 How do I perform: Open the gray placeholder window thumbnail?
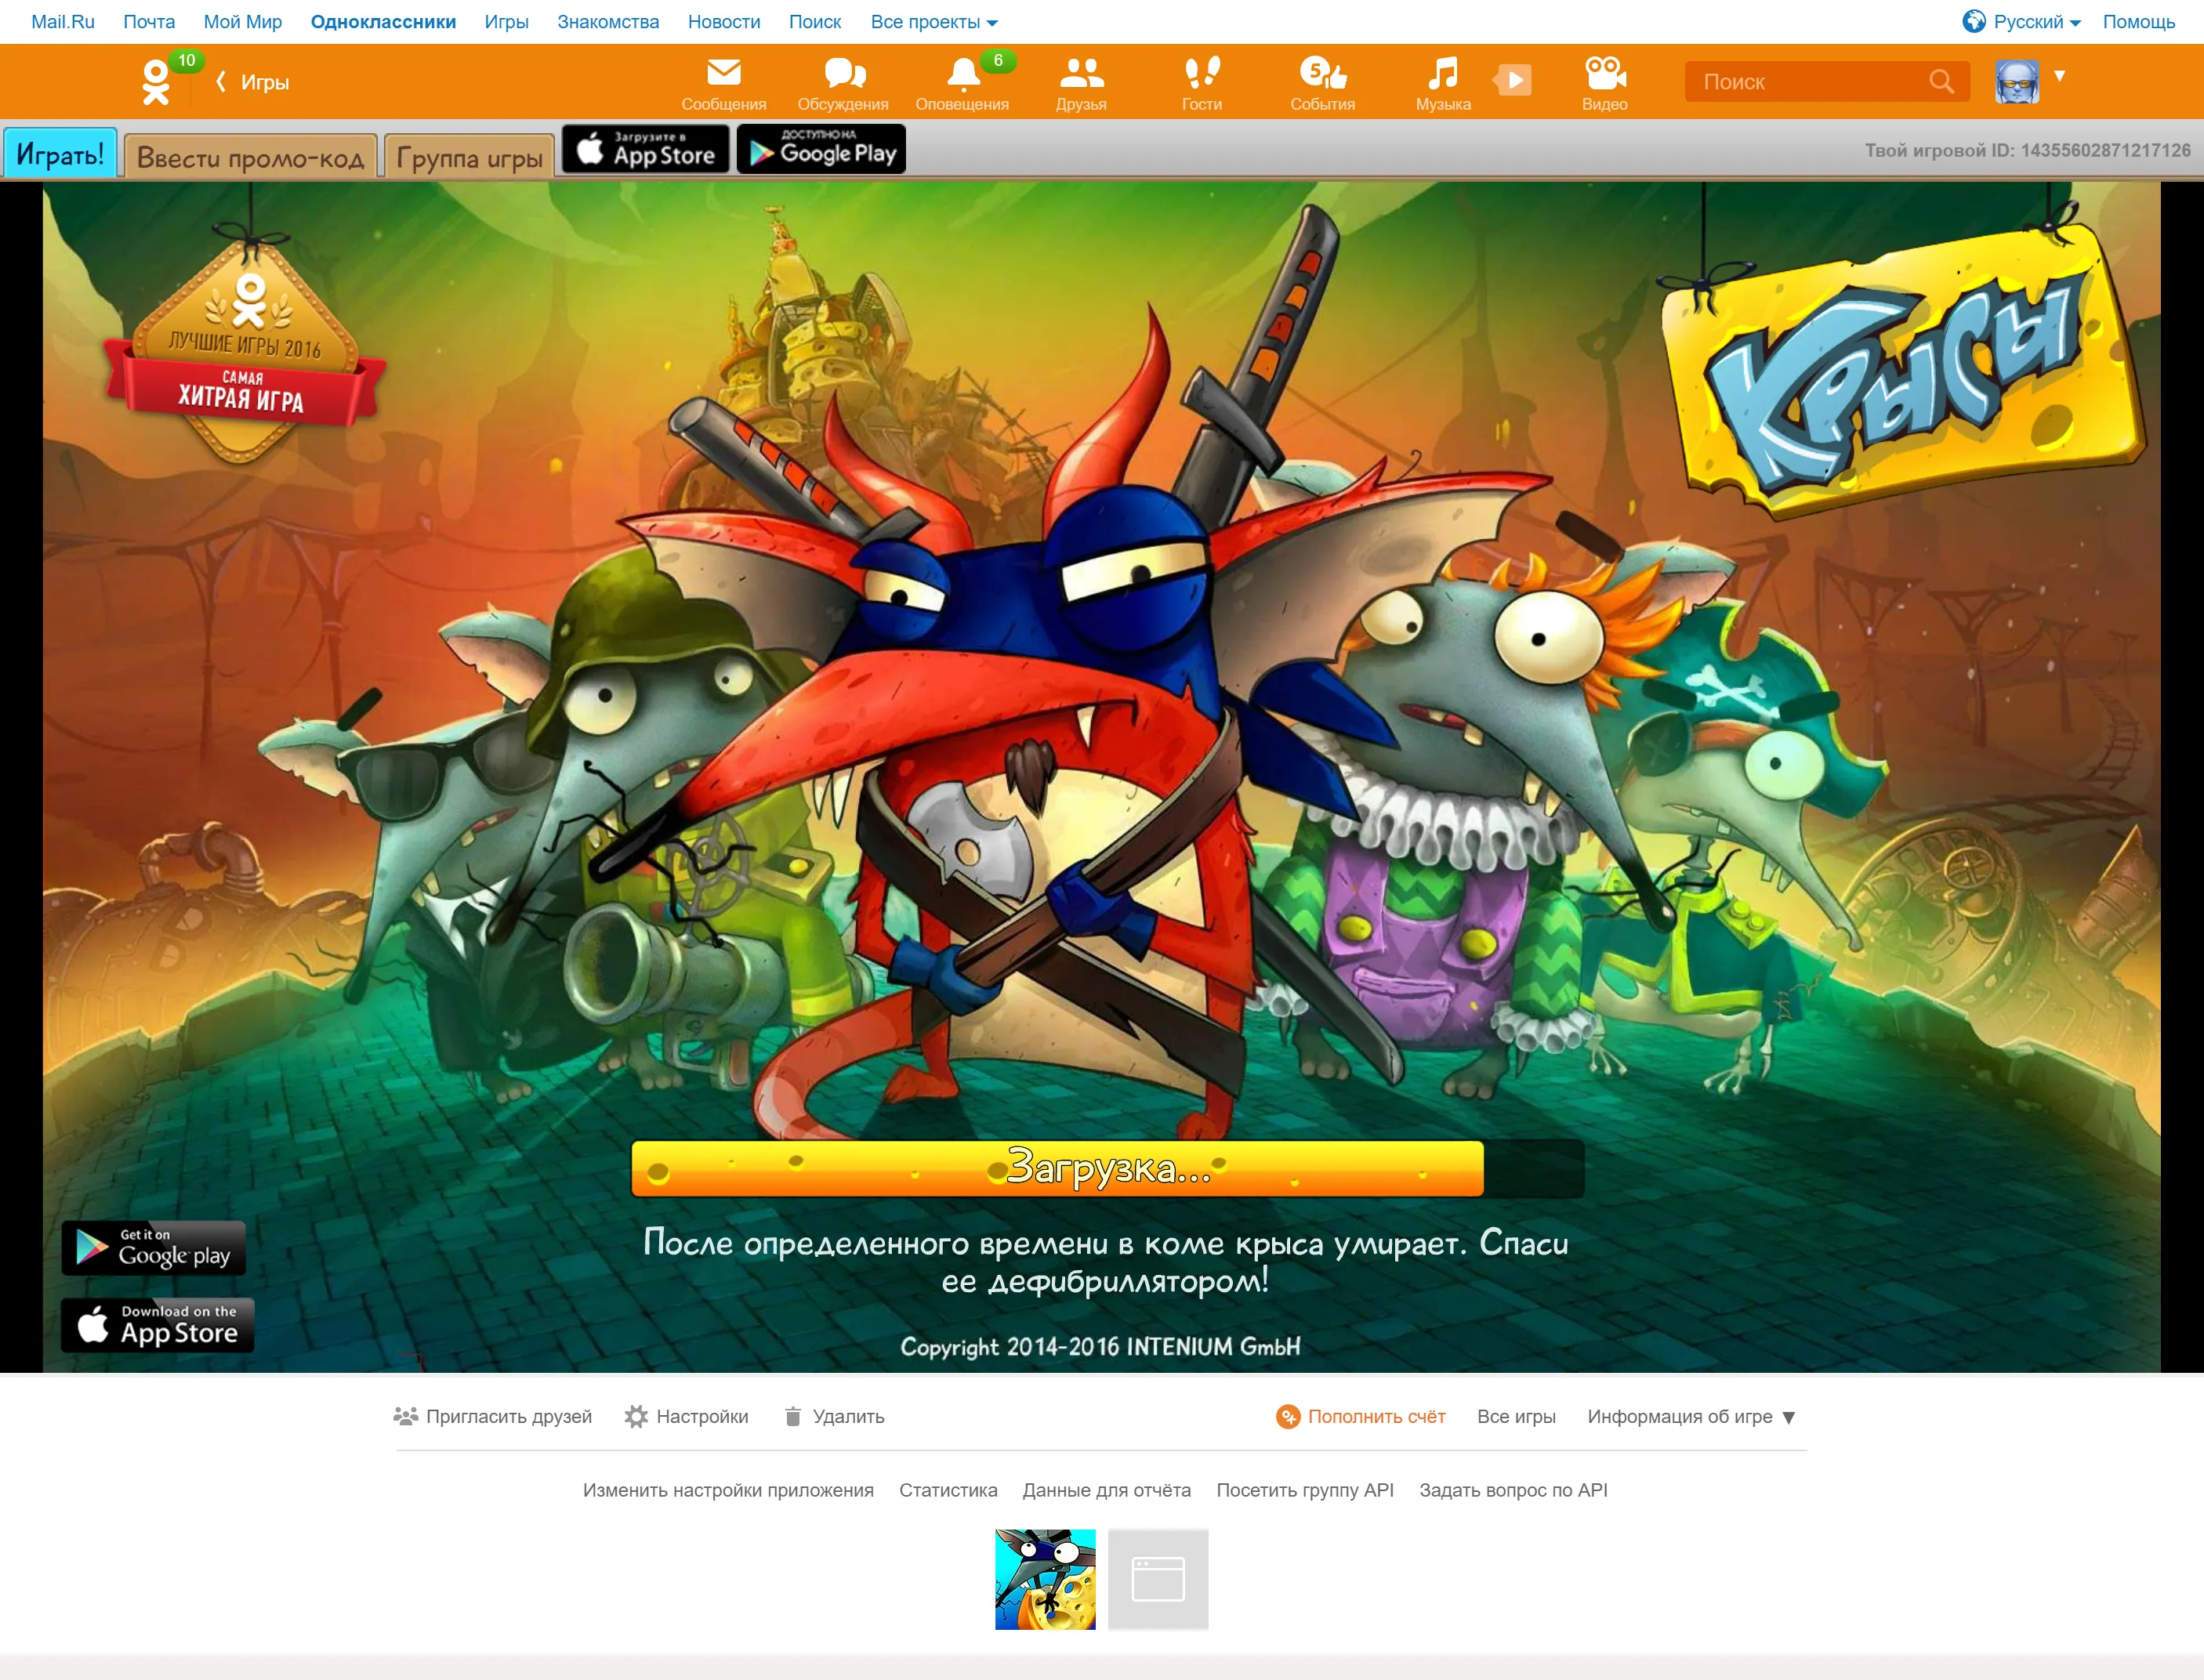[1158, 1579]
